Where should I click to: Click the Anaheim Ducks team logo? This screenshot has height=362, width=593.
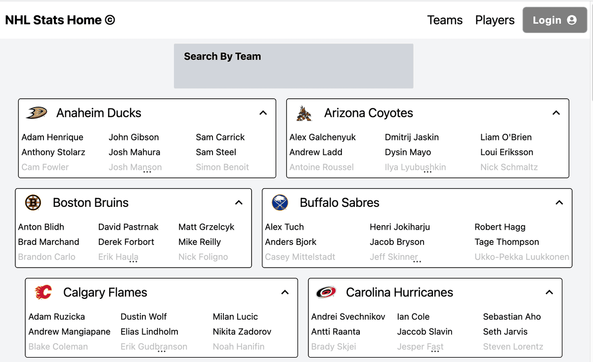pos(35,113)
